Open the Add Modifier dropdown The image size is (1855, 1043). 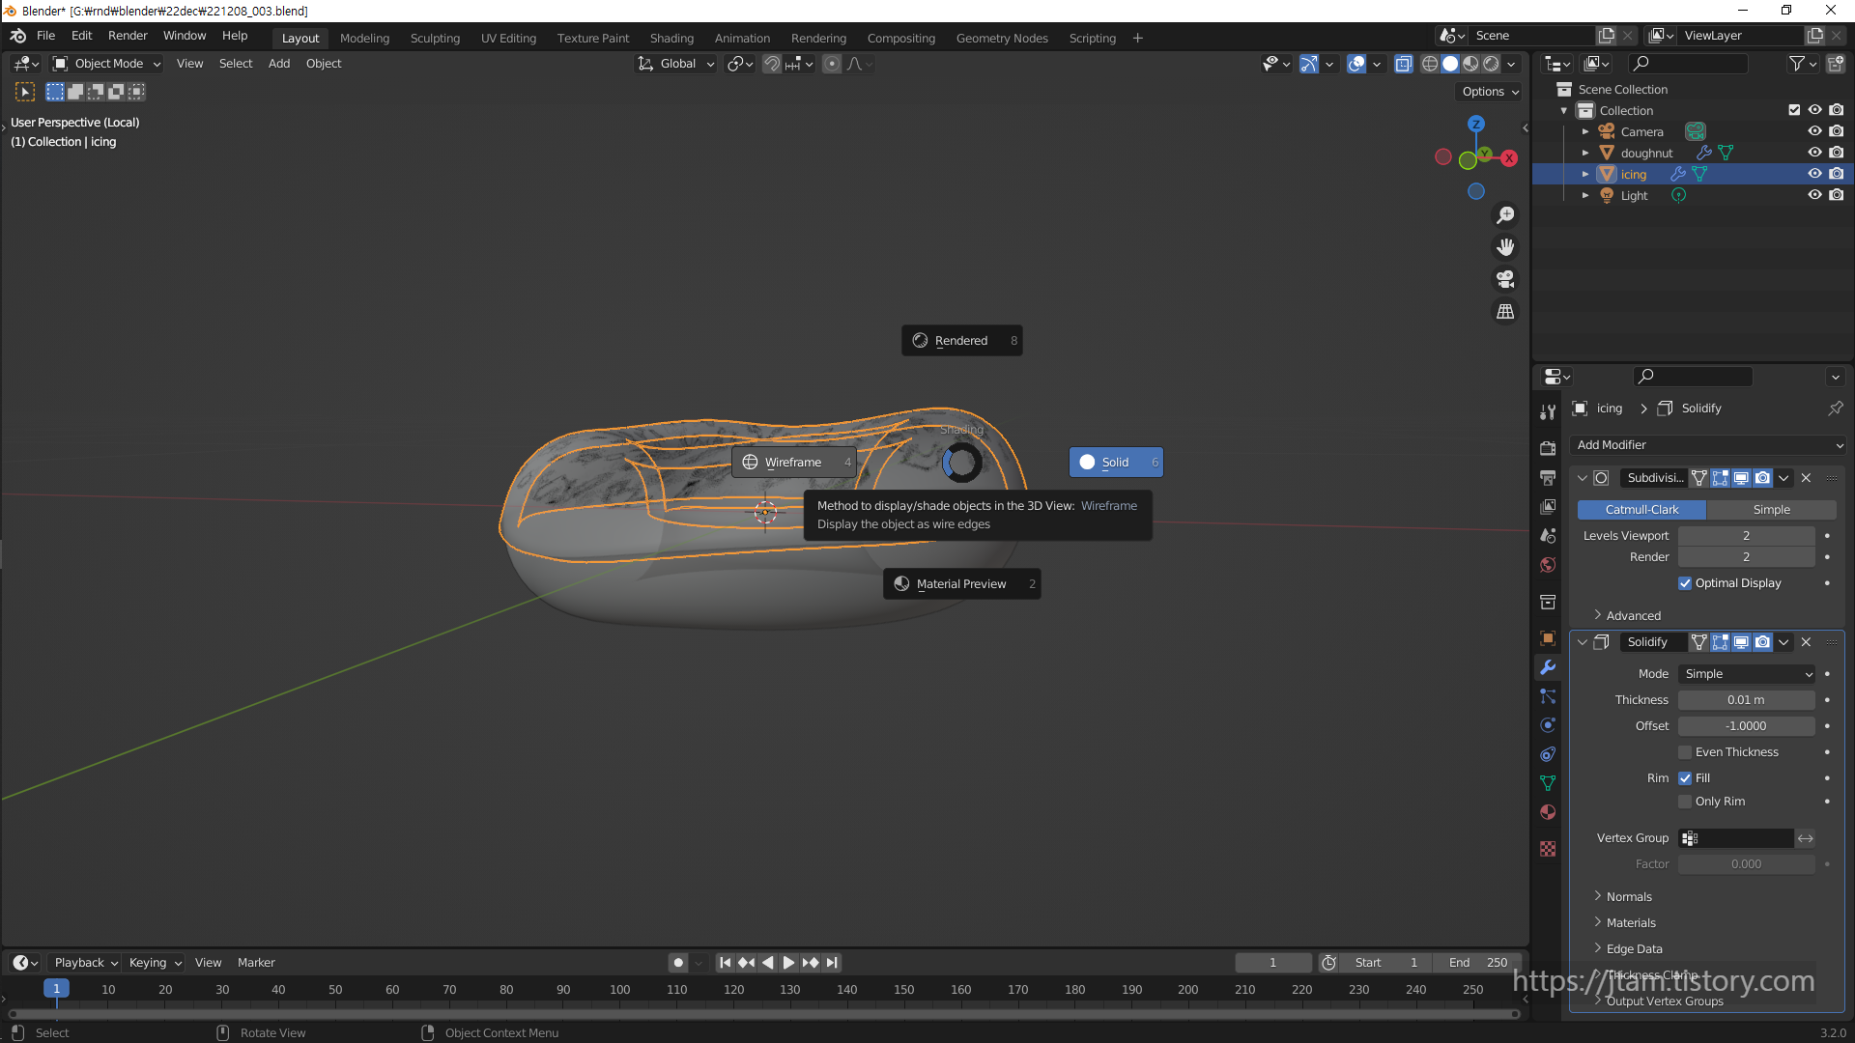click(1708, 445)
